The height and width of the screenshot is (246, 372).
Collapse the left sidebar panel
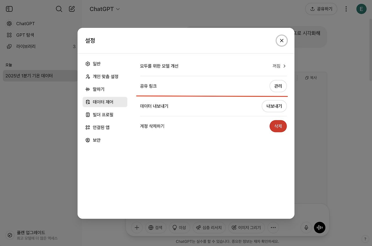(x=9, y=9)
